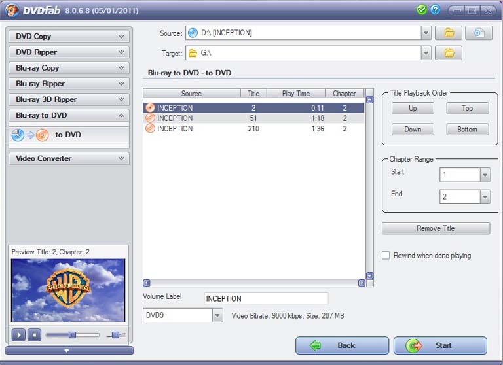This screenshot has width=503, height=365.
Task: Open the Target path dropdown
Action: click(x=426, y=53)
